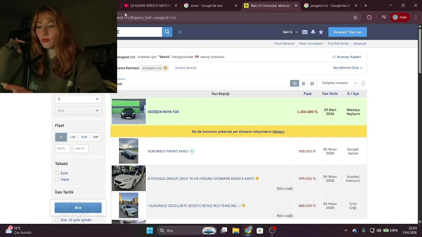Screen dimensions: 422x237
Task: Click into the min TL price field
Action: pyautogui.click(x=63, y=148)
